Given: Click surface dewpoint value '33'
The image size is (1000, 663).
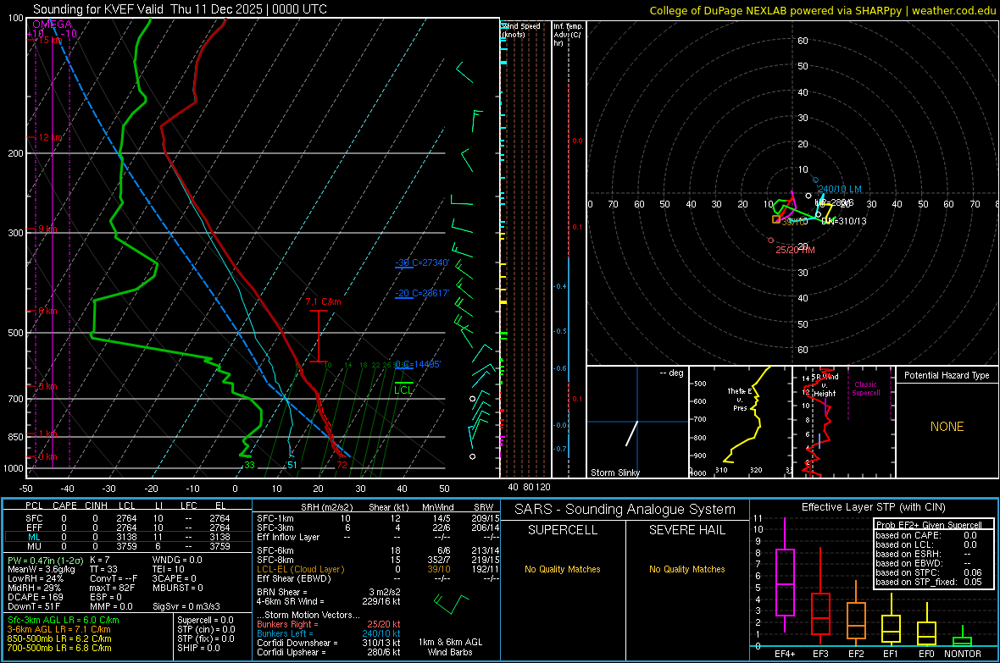Looking at the screenshot, I should [x=249, y=465].
